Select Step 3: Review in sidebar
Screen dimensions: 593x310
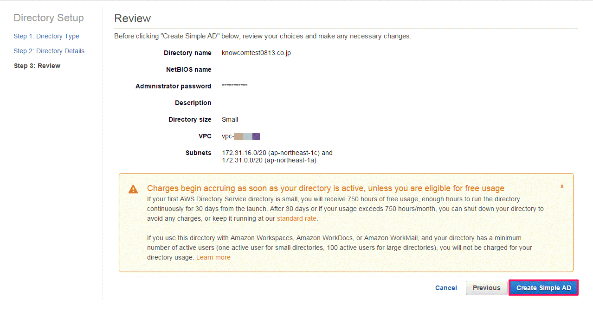coord(37,66)
